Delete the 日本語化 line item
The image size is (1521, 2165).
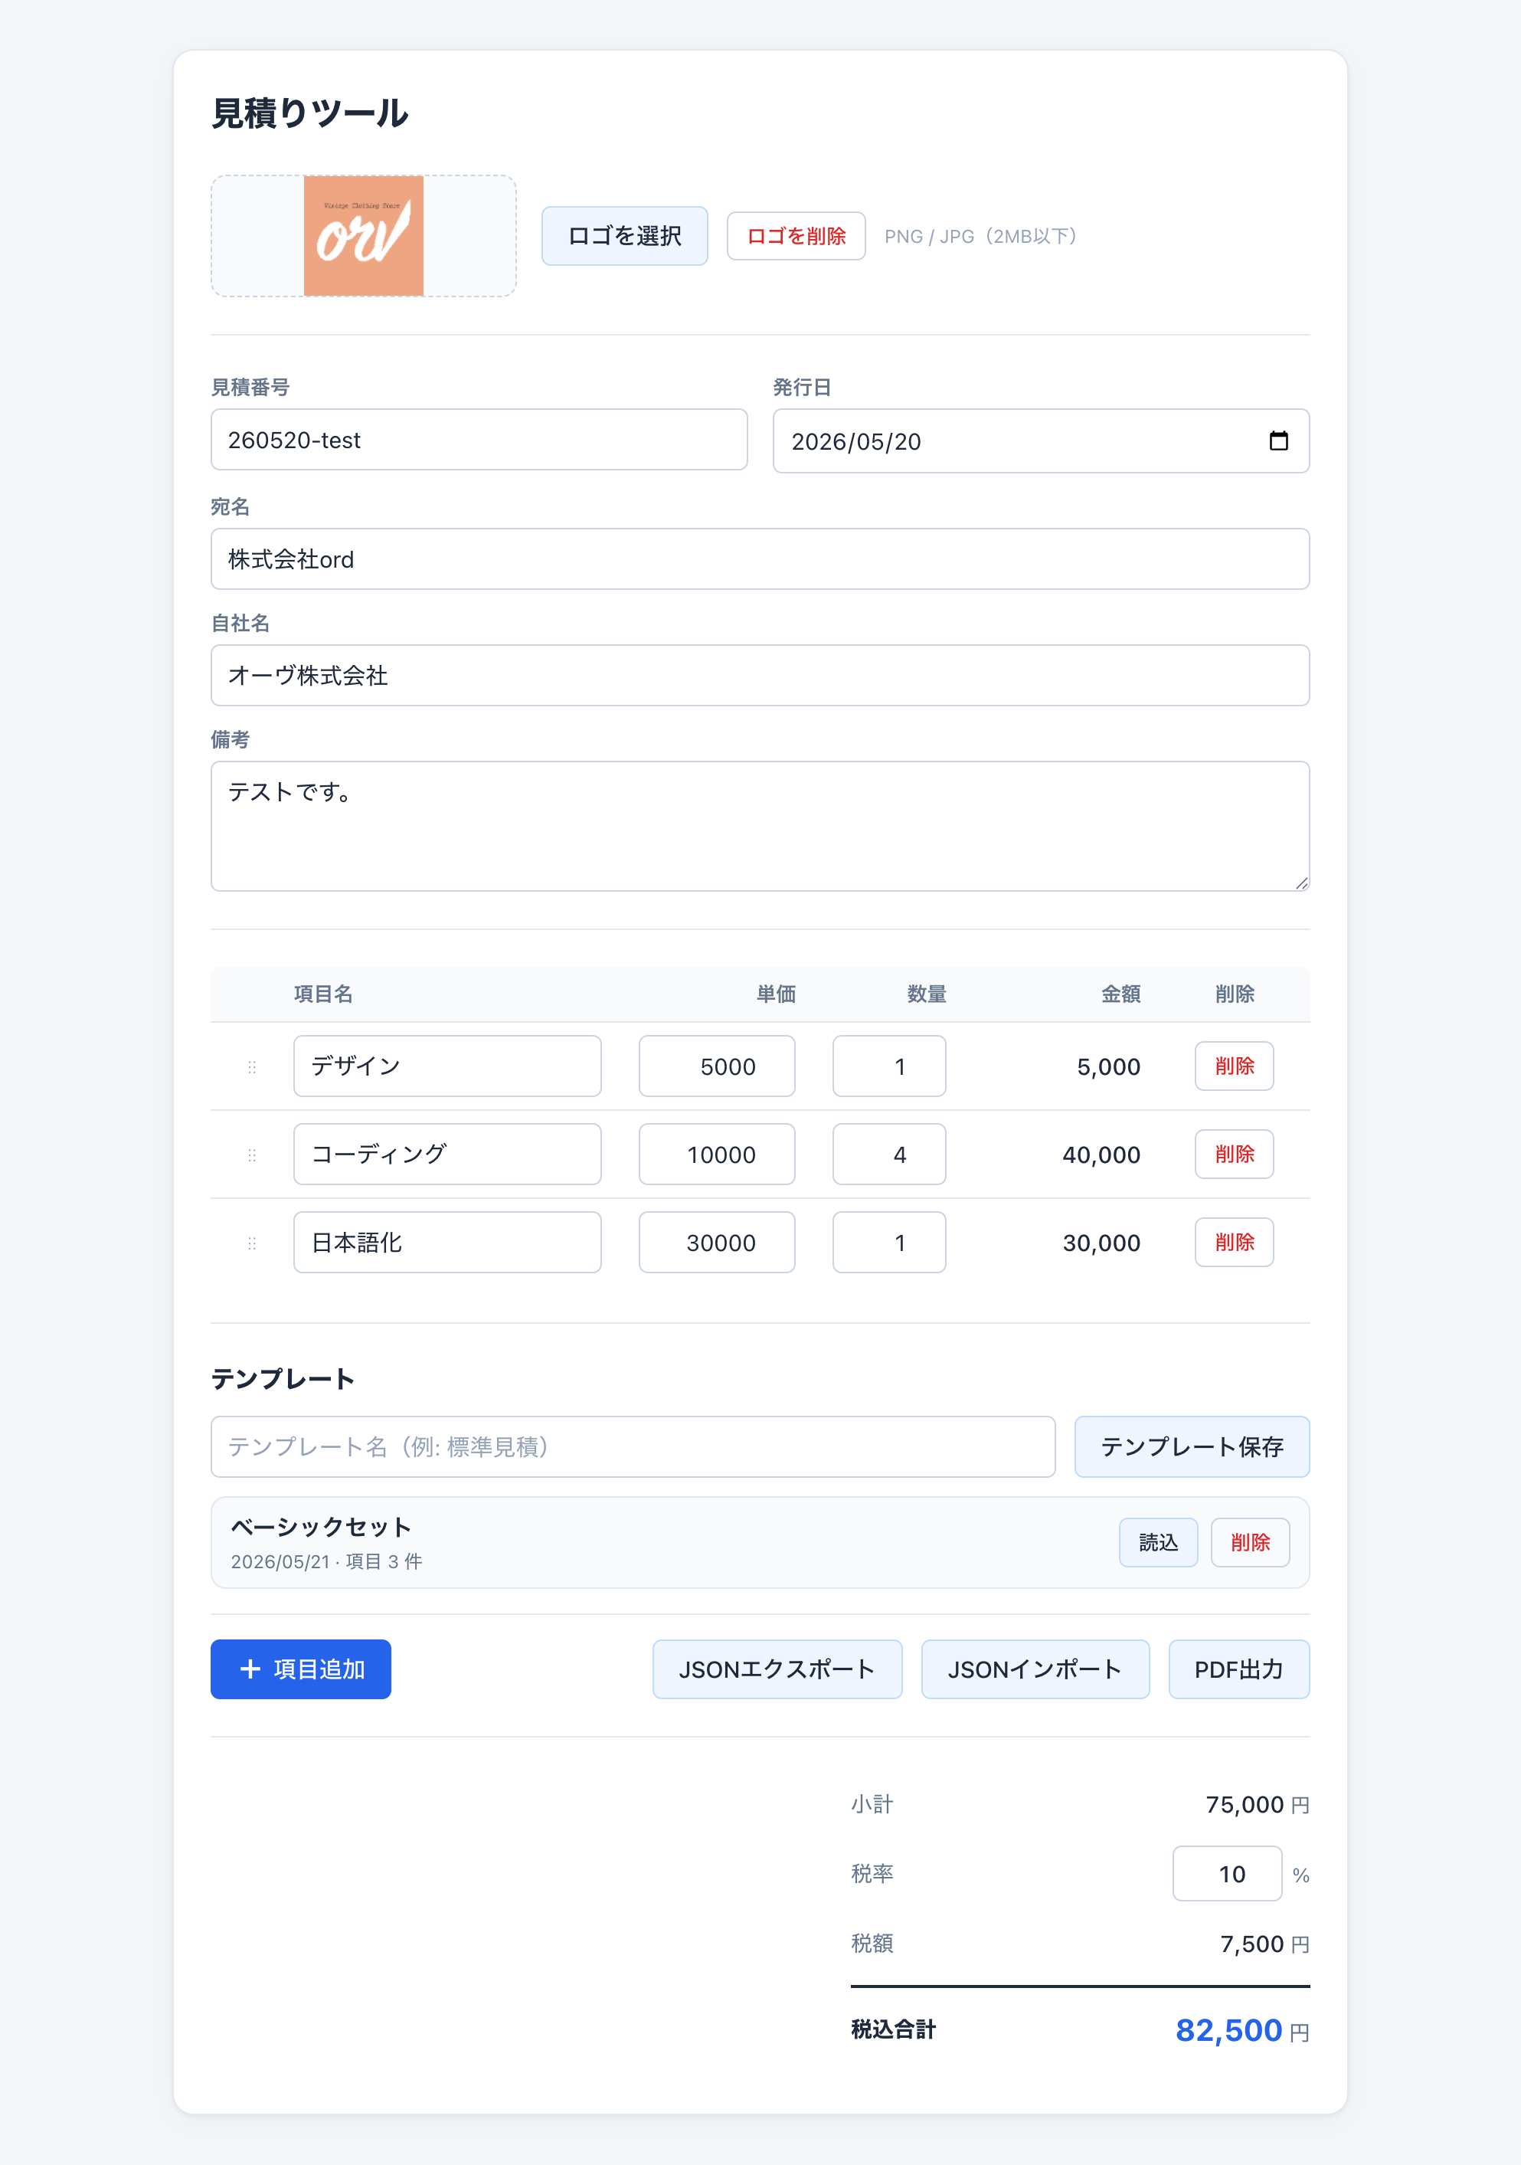(1234, 1243)
